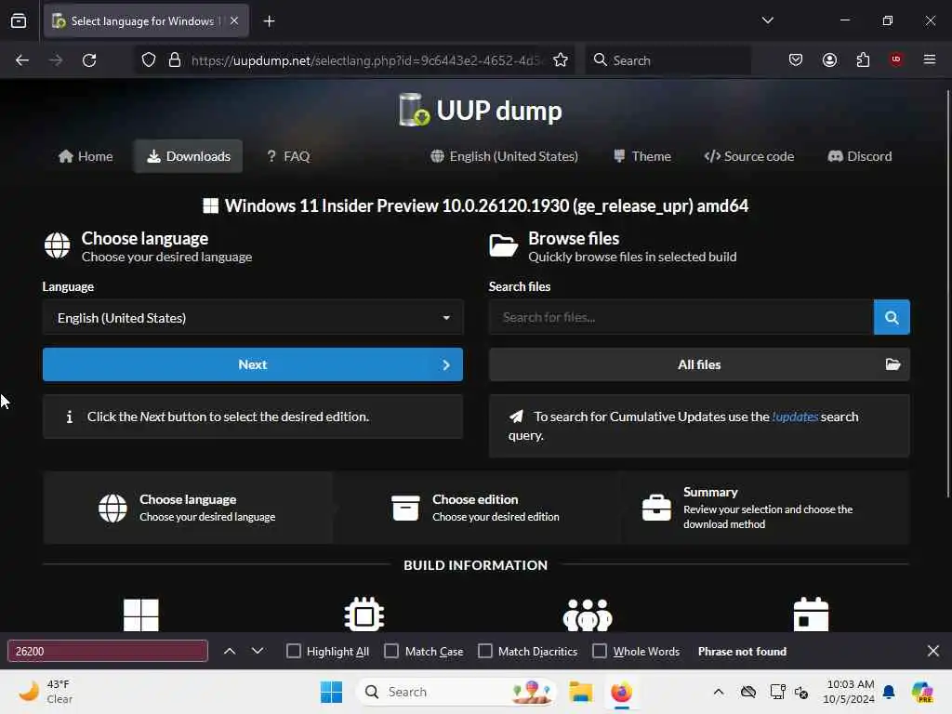Open the uBlock Origin extension icon

click(x=896, y=59)
